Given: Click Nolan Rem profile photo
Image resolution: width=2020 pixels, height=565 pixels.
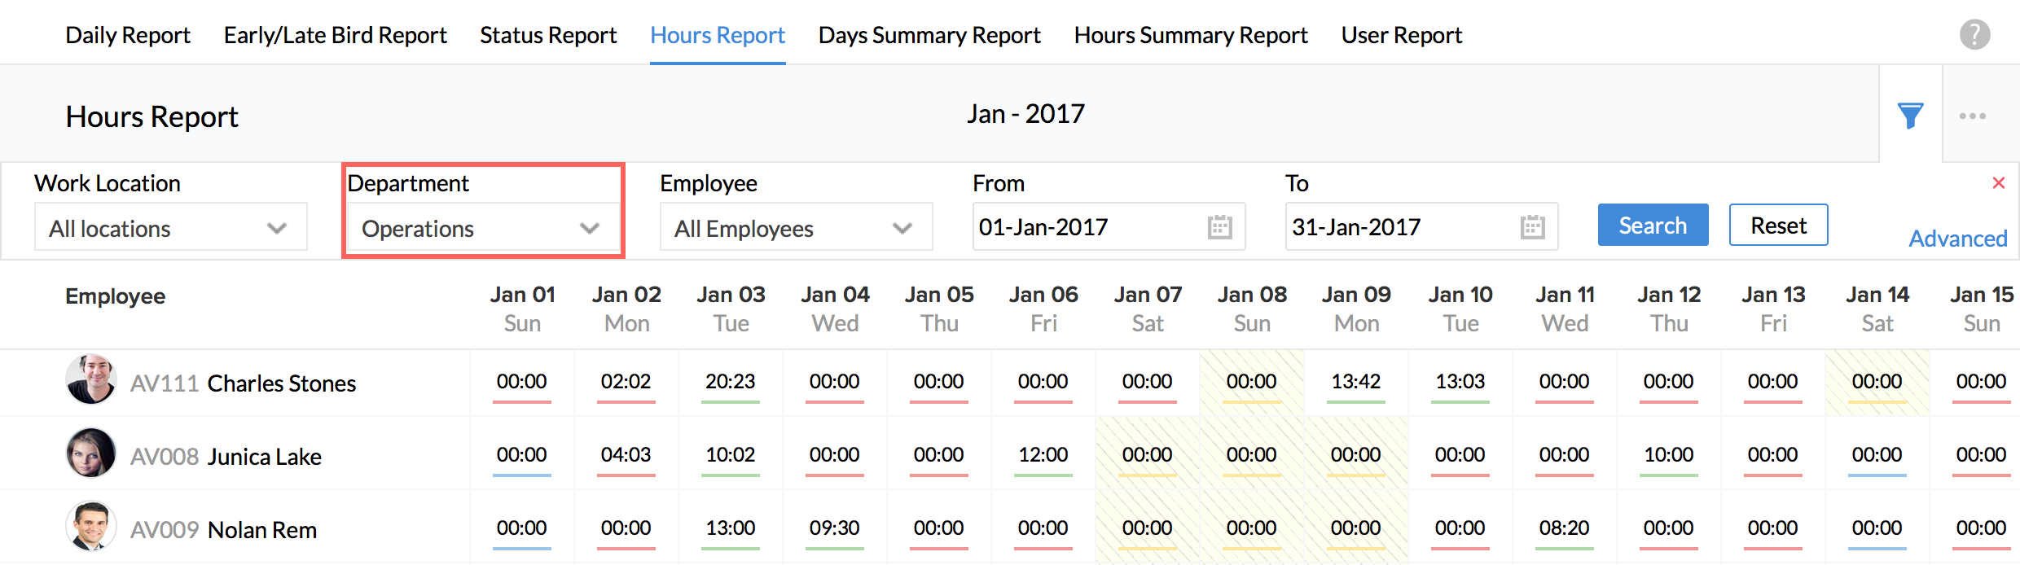Looking at the screenshot, I should [x=90, y=526].
